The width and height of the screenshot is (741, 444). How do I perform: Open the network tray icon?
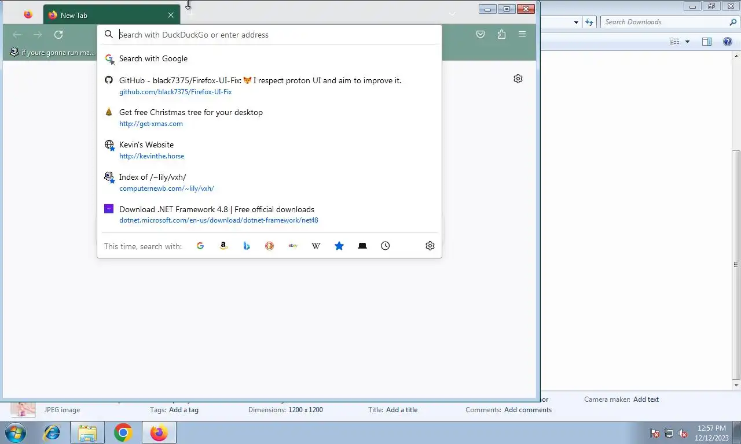[669, 433]
